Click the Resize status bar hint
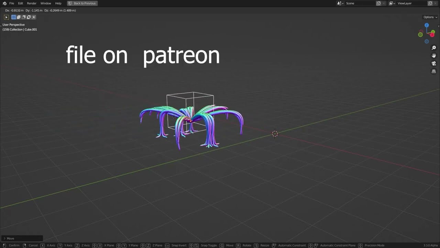The image size is (440, 248). pyautogui.click(x=265, y=245)
